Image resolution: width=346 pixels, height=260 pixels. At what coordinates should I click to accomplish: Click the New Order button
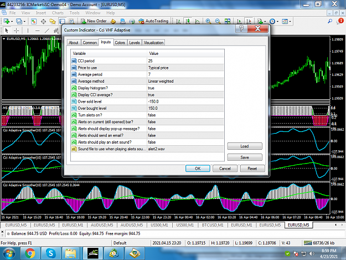point(94,21)
